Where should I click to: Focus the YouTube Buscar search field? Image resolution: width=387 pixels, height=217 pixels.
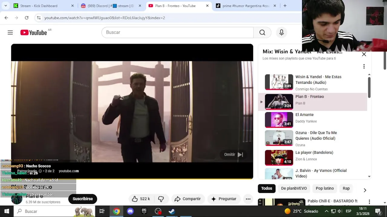177,33
